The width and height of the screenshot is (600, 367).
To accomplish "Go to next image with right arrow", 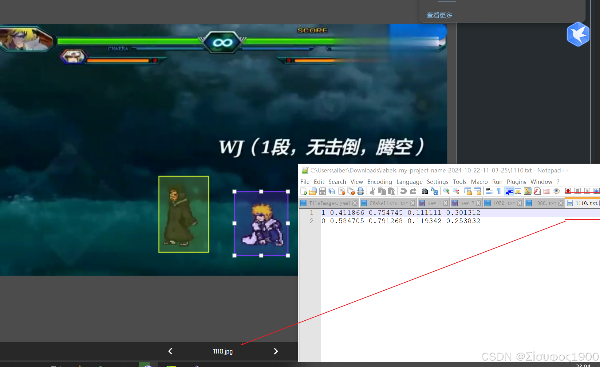I will (x=276, y=351).
